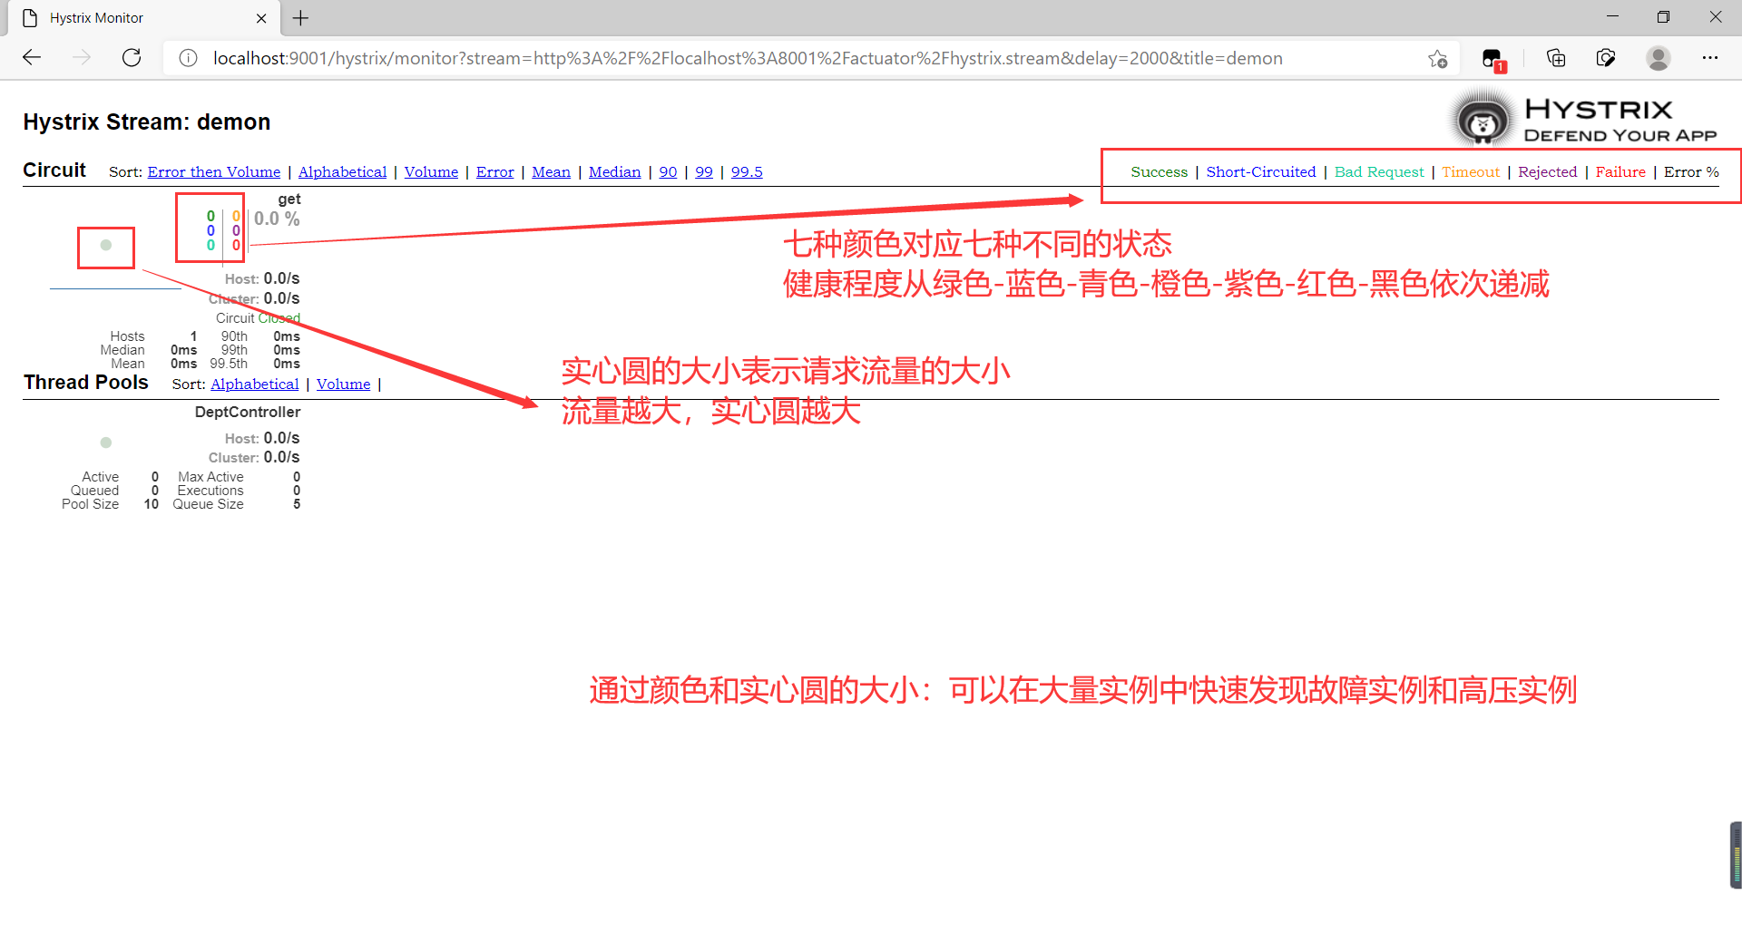Click the Success legend label
This screenshot has width=1742, height=934.
pos(1159,172)
